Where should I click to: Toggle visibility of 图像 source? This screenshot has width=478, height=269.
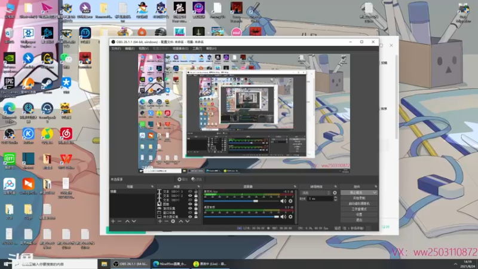click(190, 204)
